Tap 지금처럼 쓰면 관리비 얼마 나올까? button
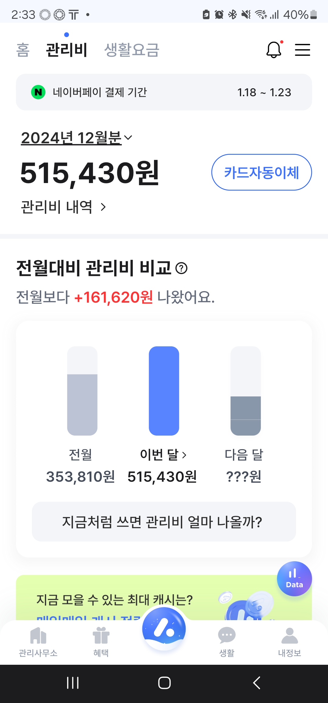 164,521
